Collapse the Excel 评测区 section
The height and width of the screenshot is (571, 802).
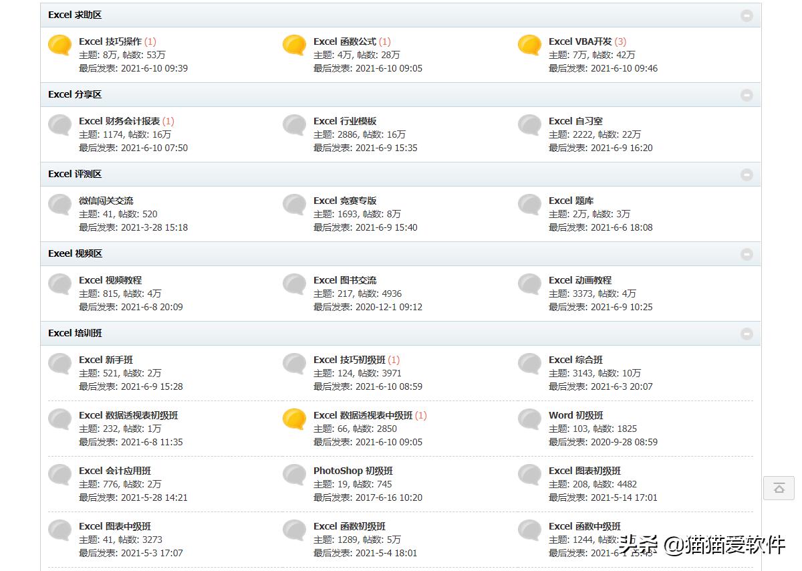747,175
